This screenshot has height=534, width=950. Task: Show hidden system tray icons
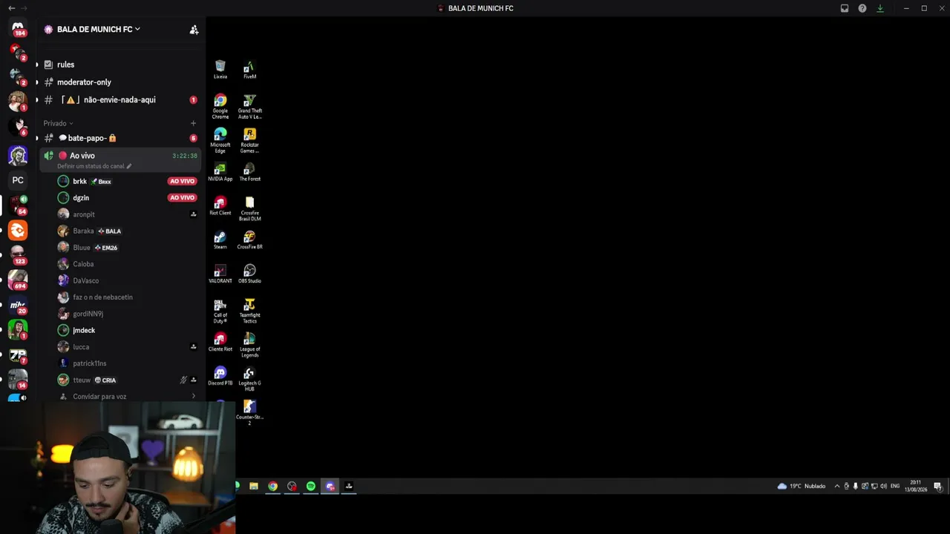tap(837, 487)
